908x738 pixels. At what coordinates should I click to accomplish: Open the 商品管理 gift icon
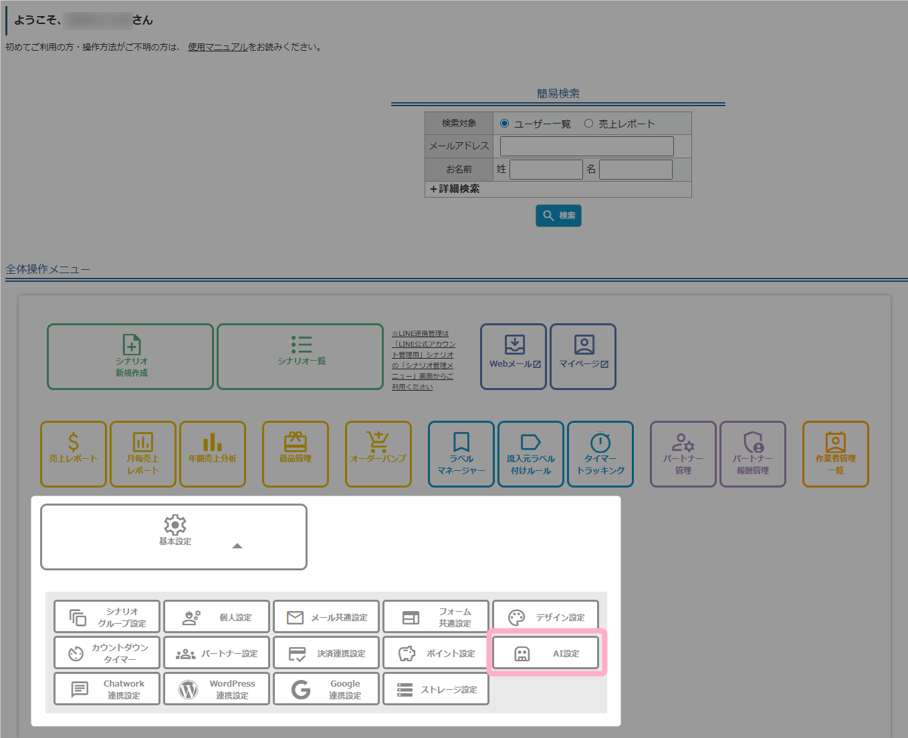[x=295, y=442]
